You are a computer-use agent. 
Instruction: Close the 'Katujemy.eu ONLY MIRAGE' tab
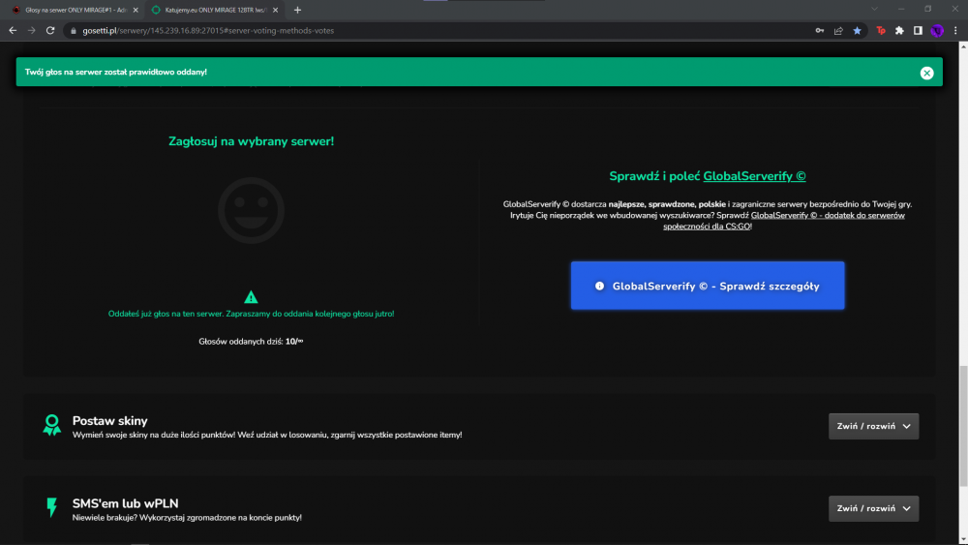[x=275, y=10]
